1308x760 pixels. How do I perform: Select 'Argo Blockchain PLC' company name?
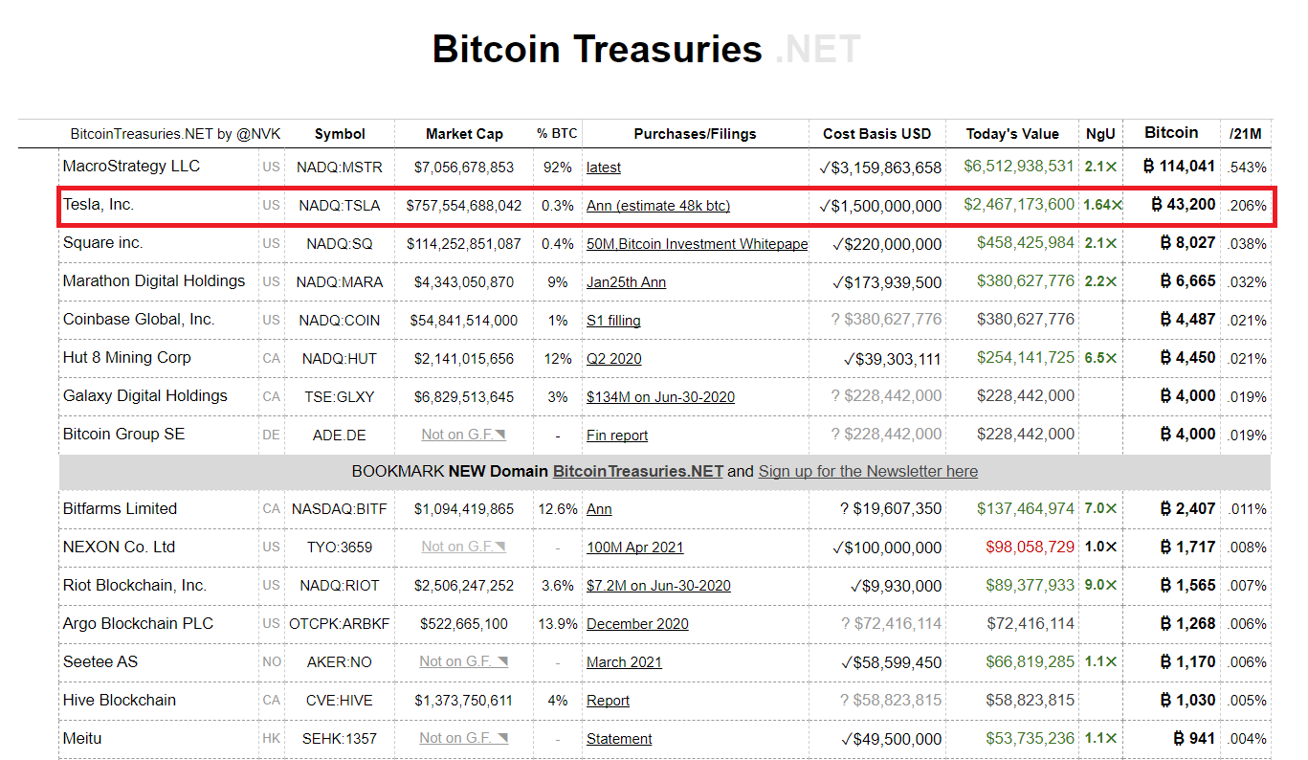coord(138,624)
